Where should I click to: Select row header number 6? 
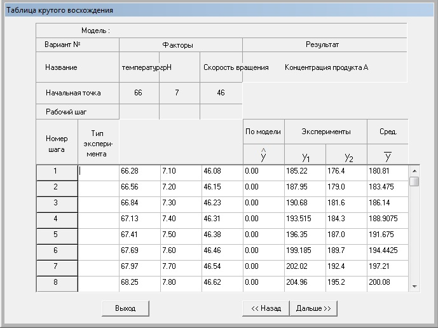(x=57, y=252)
